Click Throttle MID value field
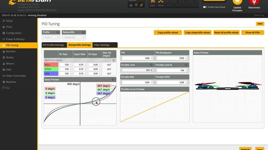 click(x=137, y=82)
